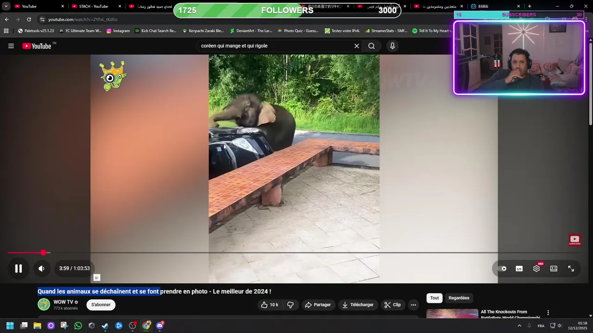The width and height of the screenshot is (593, 333).
Task: Select the Regardées filter chip
Action: pos(459,298)
